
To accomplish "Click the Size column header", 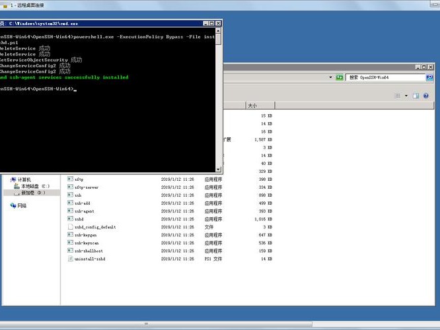I will 260,106.
